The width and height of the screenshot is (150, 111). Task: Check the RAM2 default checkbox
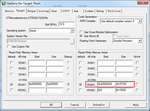pyautogui.click(x=81, y=69)
